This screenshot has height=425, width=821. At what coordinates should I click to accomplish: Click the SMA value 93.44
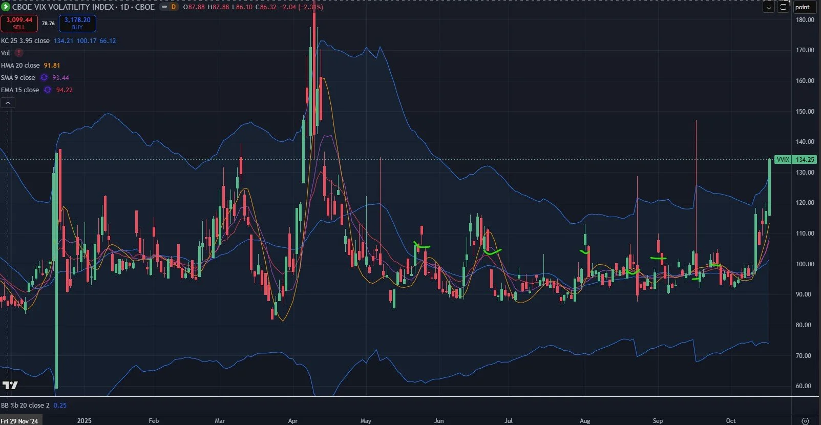pyautogui.click(x=60, y=77)
